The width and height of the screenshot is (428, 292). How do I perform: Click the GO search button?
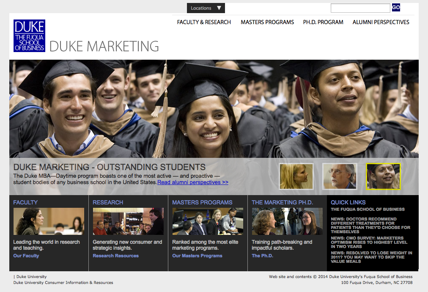point(396,7)
